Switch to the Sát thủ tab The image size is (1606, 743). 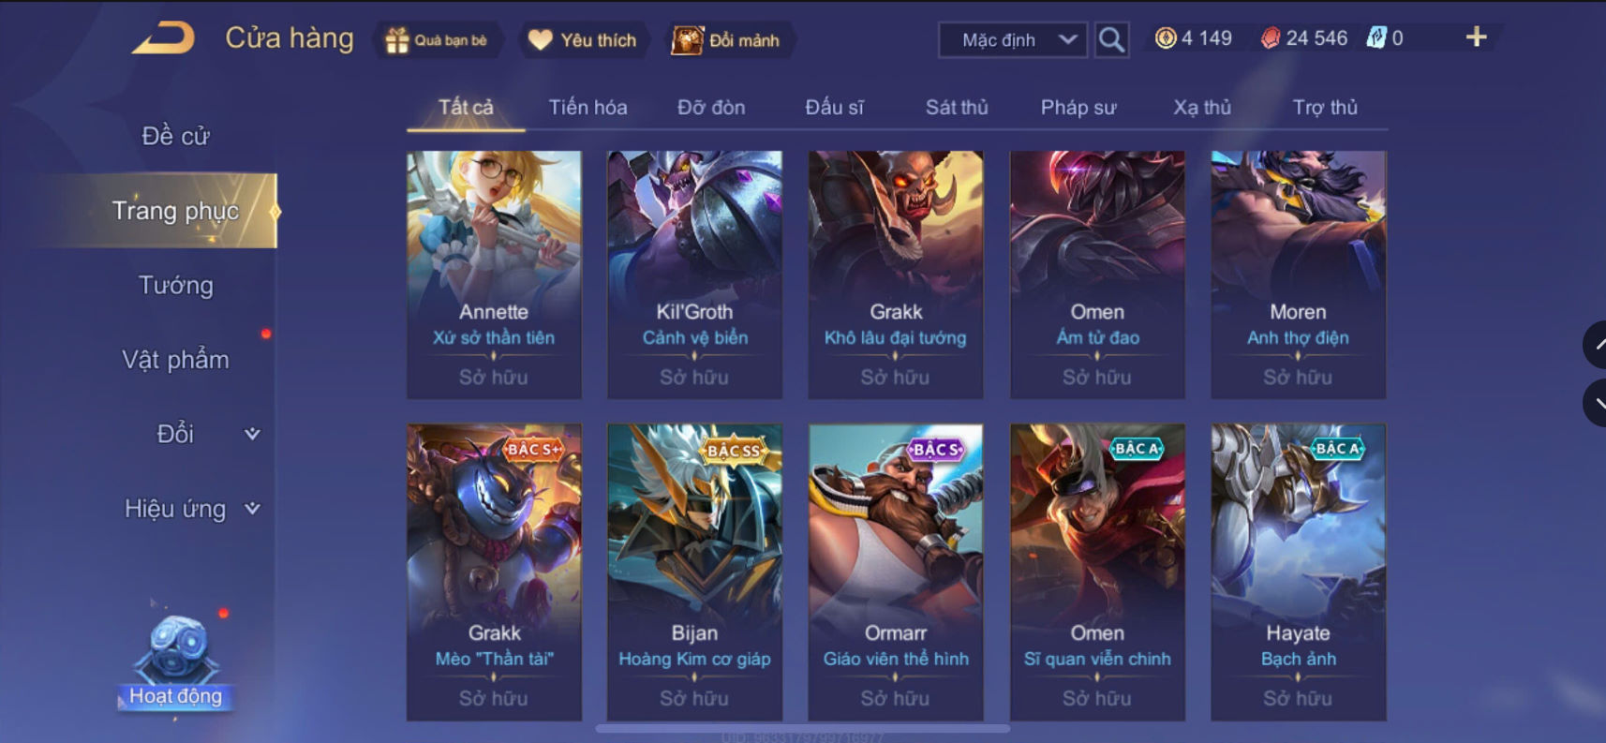click(957, 108)
